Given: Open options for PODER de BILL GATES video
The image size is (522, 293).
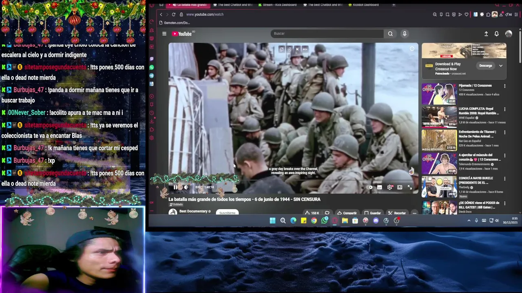Looking at the screenshot, I should coord(504,203).
